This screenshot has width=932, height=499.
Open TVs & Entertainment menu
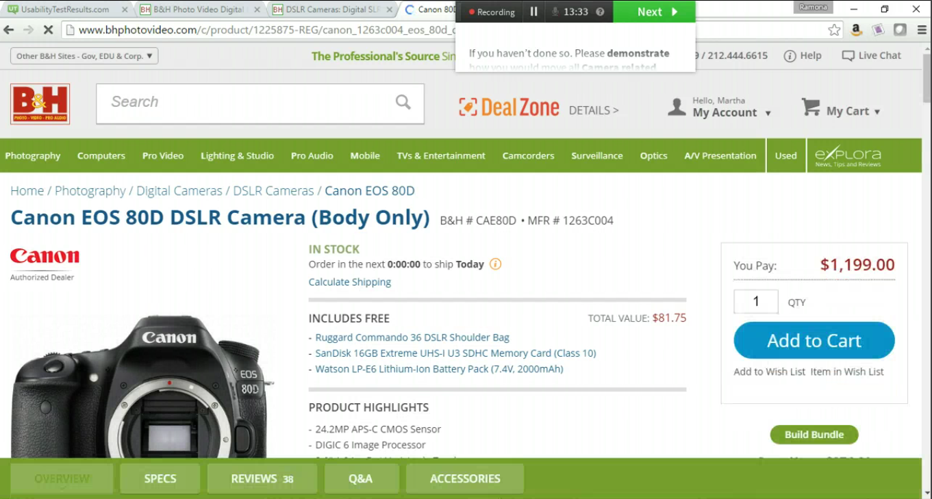441,156
